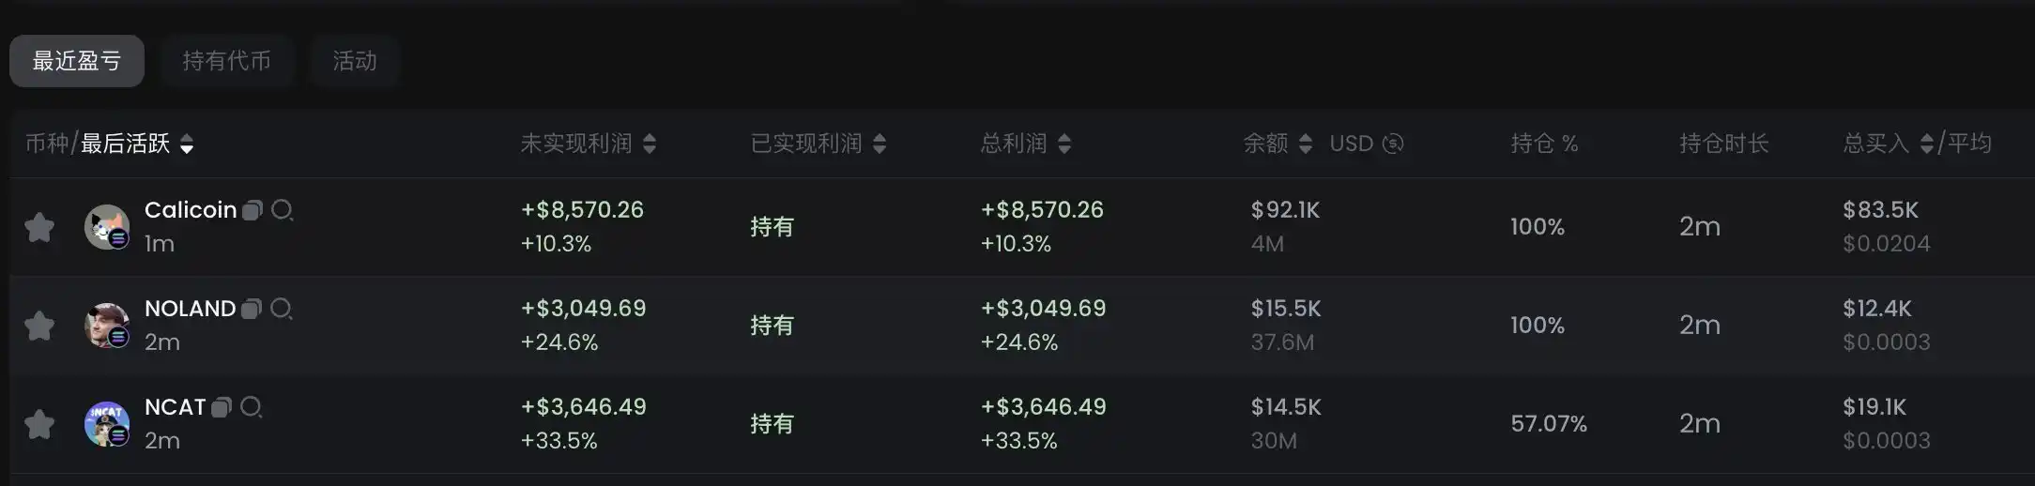Copy the Calicoin token address

pyautogui.click(x=252, y=210)
